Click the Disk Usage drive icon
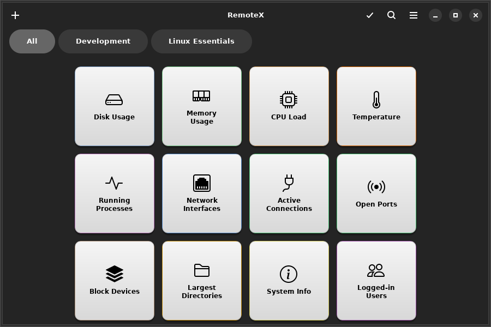This screenshot has height=327, width=491. click(114, 100)
